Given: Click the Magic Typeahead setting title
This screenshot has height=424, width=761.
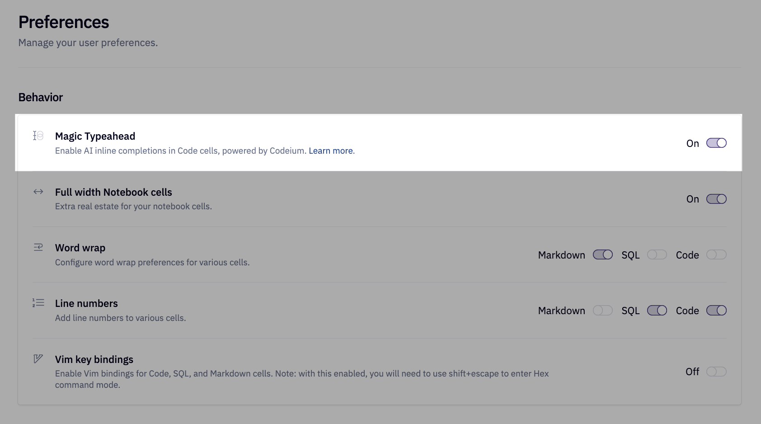Looking at the screenshot, I should coord(95,137).
